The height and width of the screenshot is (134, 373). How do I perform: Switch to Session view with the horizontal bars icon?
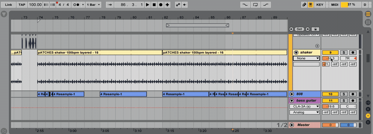(368, 14)
